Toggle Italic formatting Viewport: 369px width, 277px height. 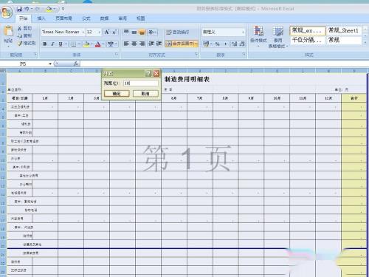(x=52, y=44)
